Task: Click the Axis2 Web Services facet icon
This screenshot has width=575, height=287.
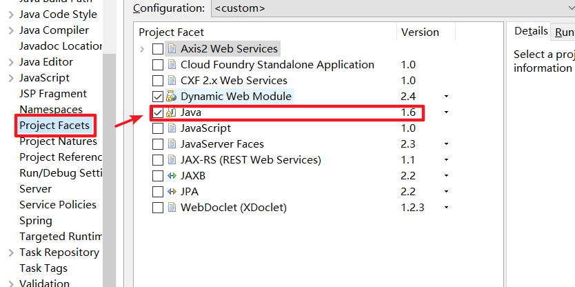Action: tap(171, 49)
